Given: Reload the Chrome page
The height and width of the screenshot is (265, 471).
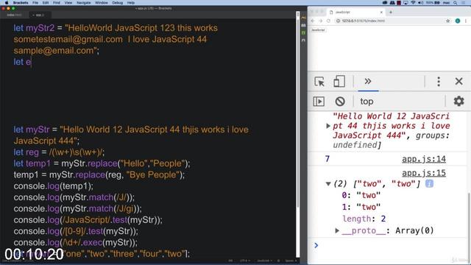Looking at the screenshot, I should point(328,21).
